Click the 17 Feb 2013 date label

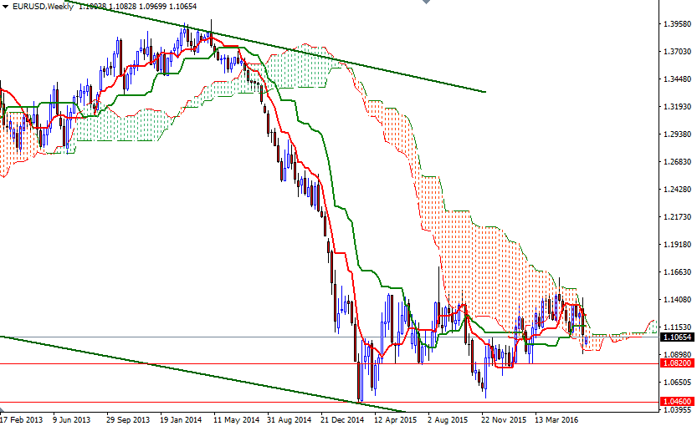[21, 419]
